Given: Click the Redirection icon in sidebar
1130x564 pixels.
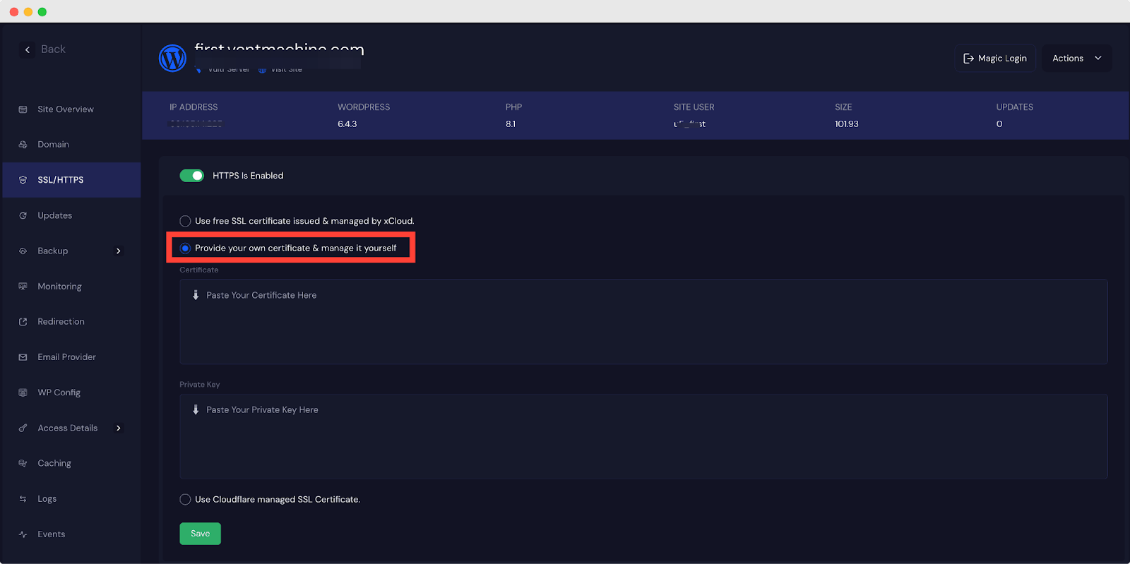Looking at the screenshot, I should 23,322.
